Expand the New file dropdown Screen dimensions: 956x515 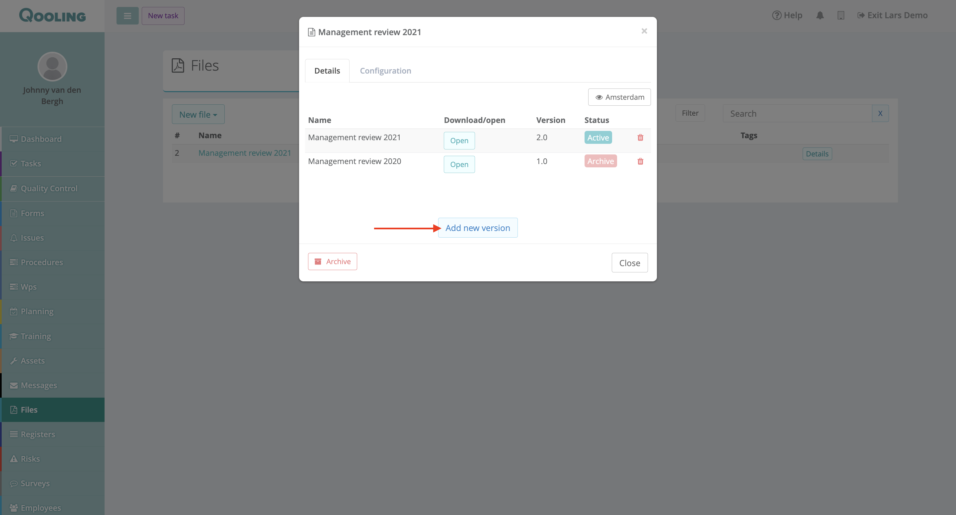tap(198, 114)
